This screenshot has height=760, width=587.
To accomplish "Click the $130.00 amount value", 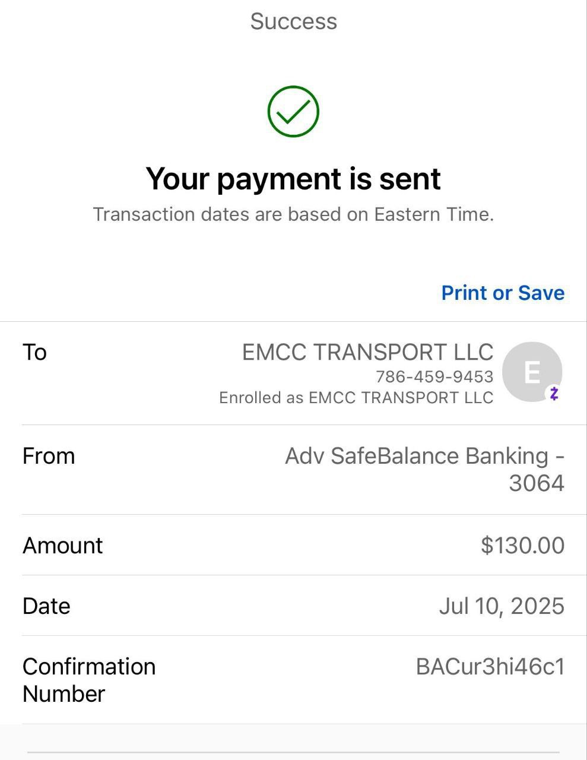I will click(522, 545).
